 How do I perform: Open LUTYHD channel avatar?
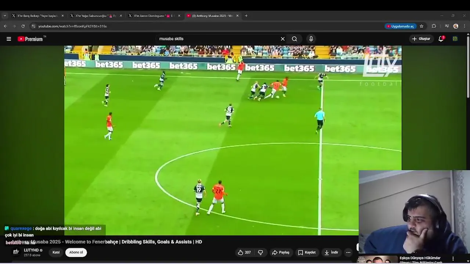(16, 252)
